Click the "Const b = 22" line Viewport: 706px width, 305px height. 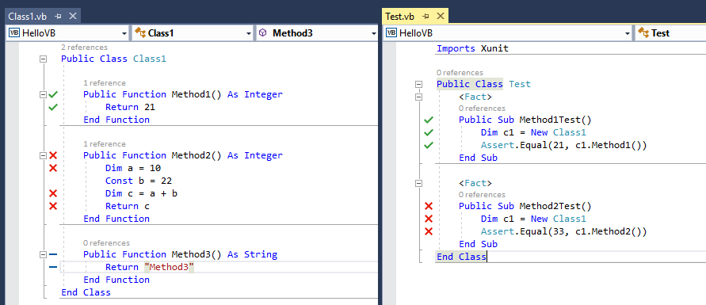click(139, 181)
